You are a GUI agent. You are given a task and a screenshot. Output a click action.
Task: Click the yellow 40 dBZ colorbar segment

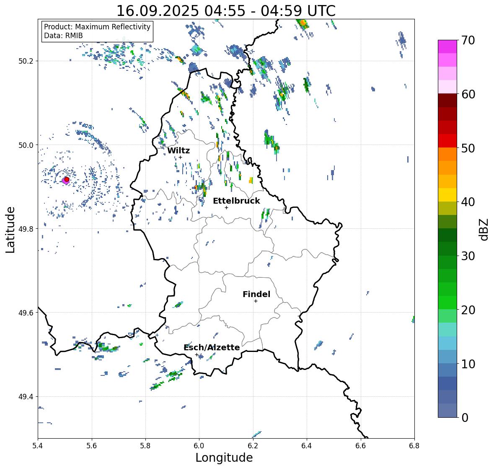tap(447, 195)
